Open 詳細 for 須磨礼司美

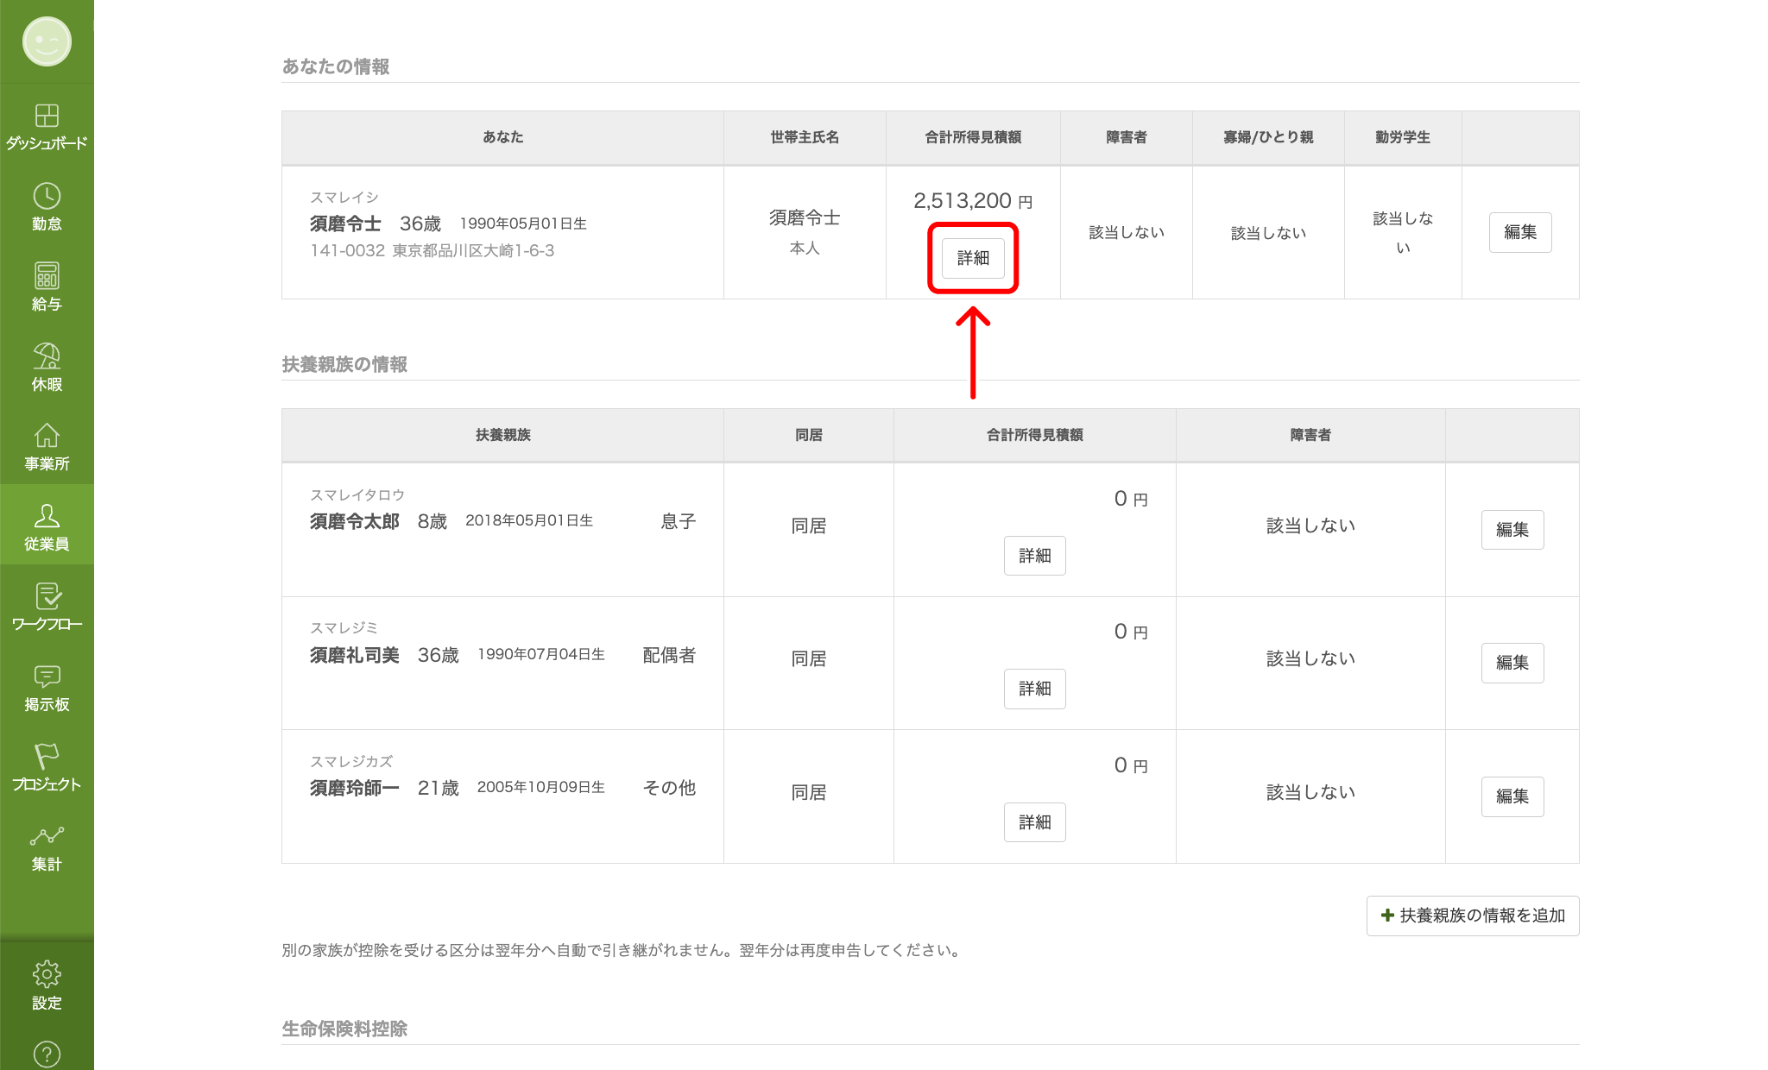click(1034, 689)
